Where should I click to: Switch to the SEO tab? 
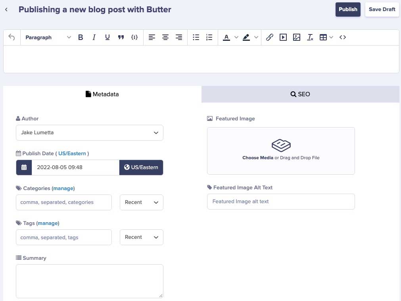pos(300,94)
